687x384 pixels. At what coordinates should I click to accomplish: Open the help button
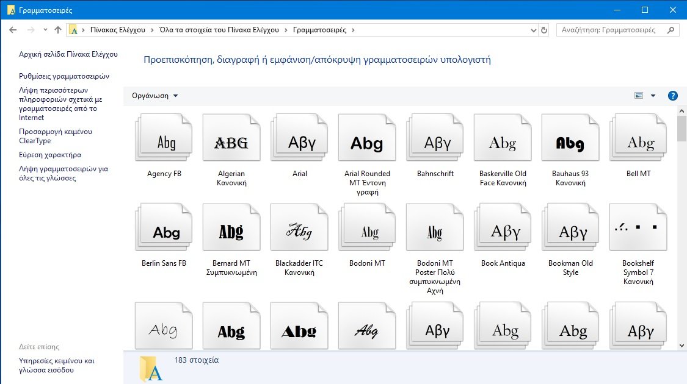pyautogui.click(x=672, y=96)
